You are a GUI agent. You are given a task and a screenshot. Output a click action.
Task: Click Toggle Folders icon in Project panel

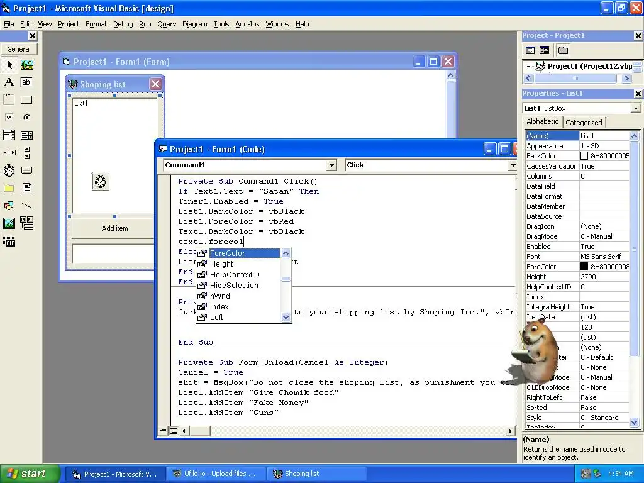(x=563, y=50)
